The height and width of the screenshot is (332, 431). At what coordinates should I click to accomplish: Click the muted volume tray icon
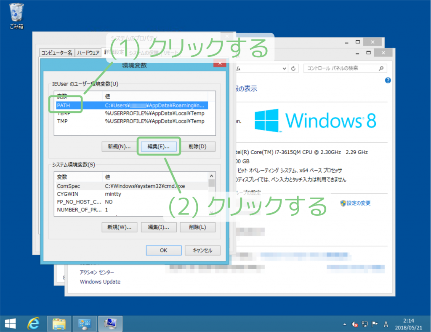click(354, 324)
